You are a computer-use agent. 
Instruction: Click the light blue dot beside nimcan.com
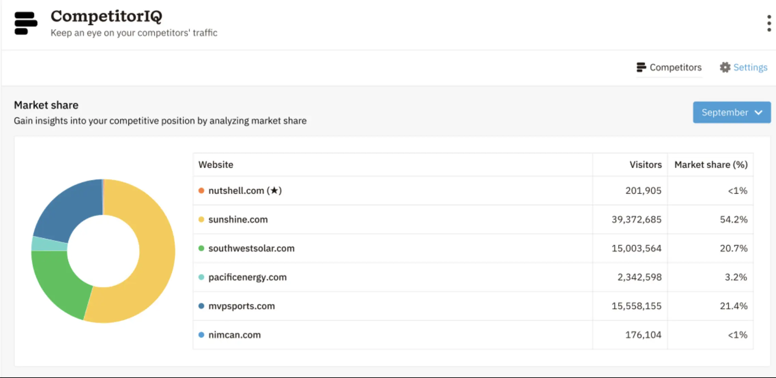[201, 335]
